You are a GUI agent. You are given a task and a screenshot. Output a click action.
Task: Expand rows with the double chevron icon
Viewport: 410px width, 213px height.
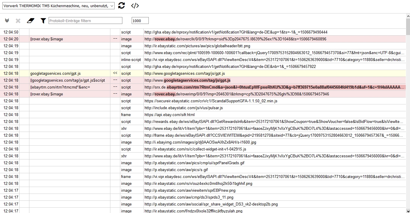tap(7, 21)
